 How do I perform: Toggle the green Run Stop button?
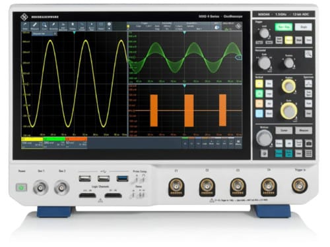tap(284, 27)
